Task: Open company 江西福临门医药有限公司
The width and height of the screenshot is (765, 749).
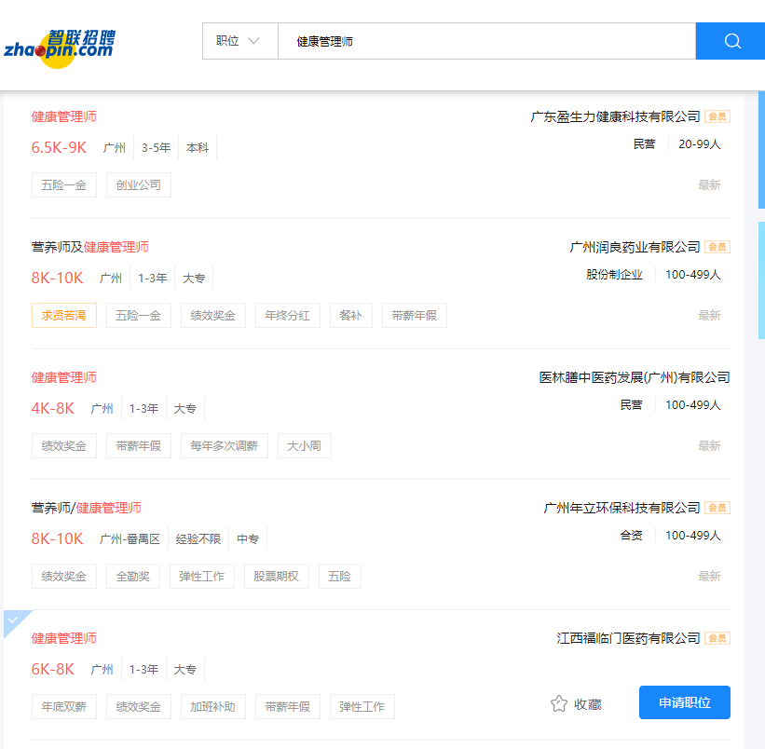Action: coord(628,638)
